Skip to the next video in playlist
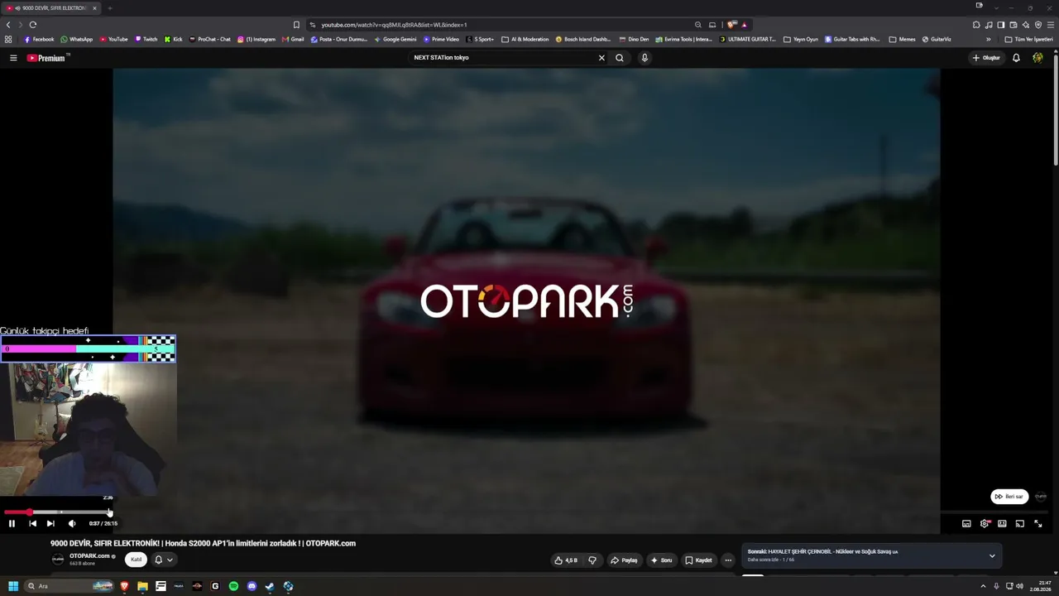 point(50,523)
